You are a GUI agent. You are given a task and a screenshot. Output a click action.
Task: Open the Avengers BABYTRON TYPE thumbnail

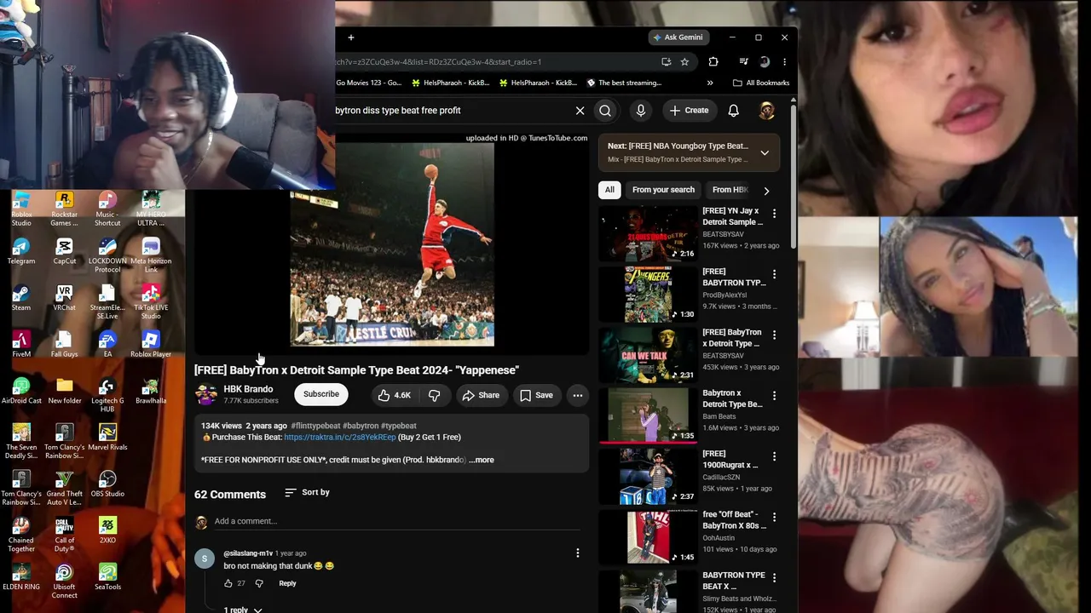click(648, 294)
